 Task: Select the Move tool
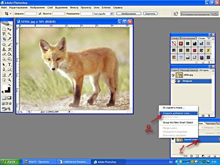9,29
